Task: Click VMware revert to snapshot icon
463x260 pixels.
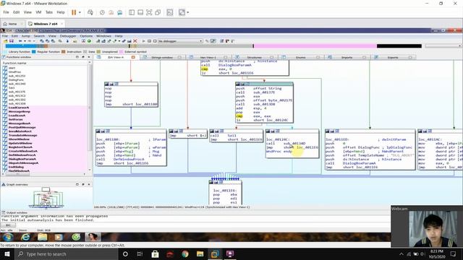Action: 111,12
